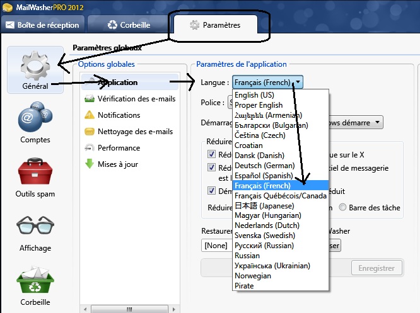This screenshot has height=313, width=420.
Task: Choose Čeština (Czech) language
Action: pos(281,135)
